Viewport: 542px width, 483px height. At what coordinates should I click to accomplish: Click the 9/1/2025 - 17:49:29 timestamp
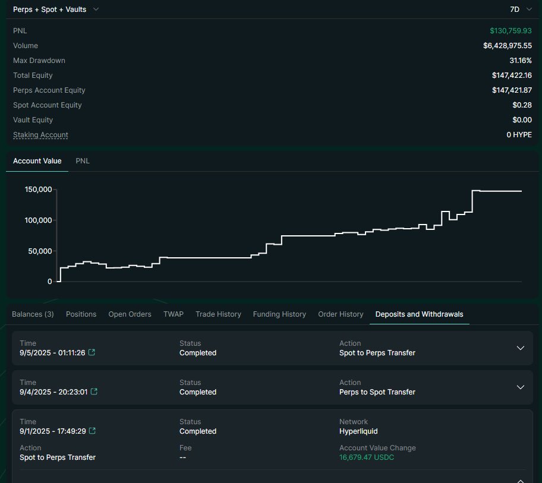(x=52, y=431)
